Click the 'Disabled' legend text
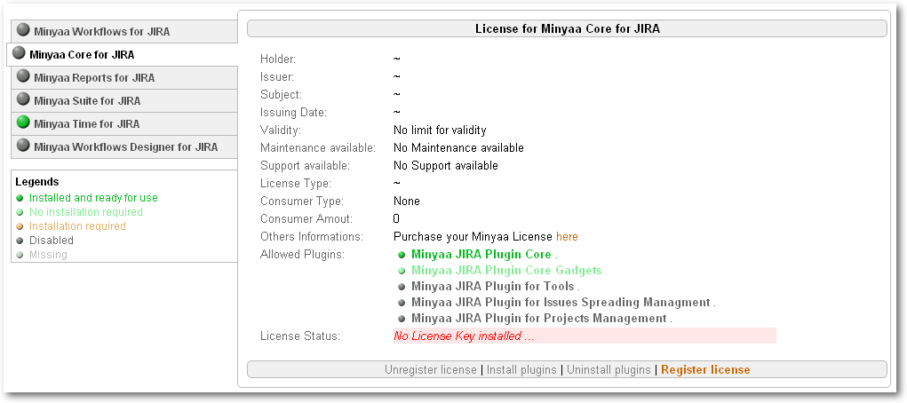Viewport: 907px width, 403px height. pos(52,240)
